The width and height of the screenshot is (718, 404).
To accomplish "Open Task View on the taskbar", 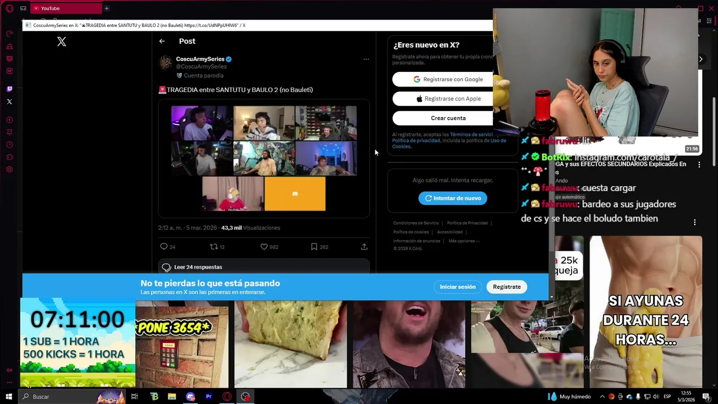I will [x=135, y=397].
